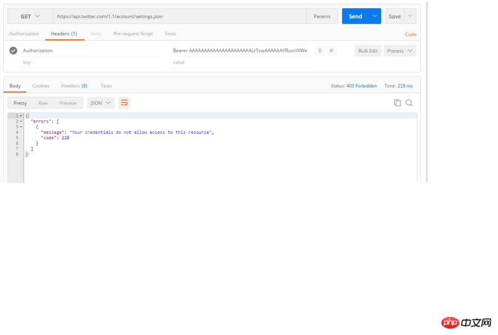Image resolution: width=498 pixels, height=335 pixels.
Task: Expand the Send options arrow
Action: (375, 16)
